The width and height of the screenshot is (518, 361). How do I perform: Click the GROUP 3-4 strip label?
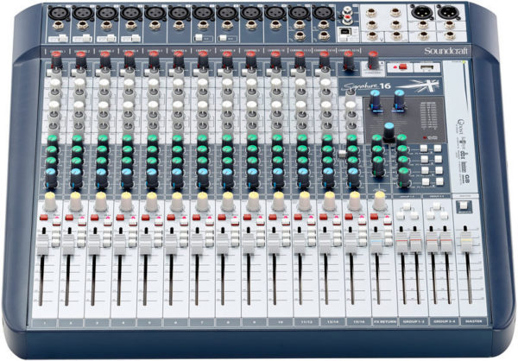tap(445, 321)
